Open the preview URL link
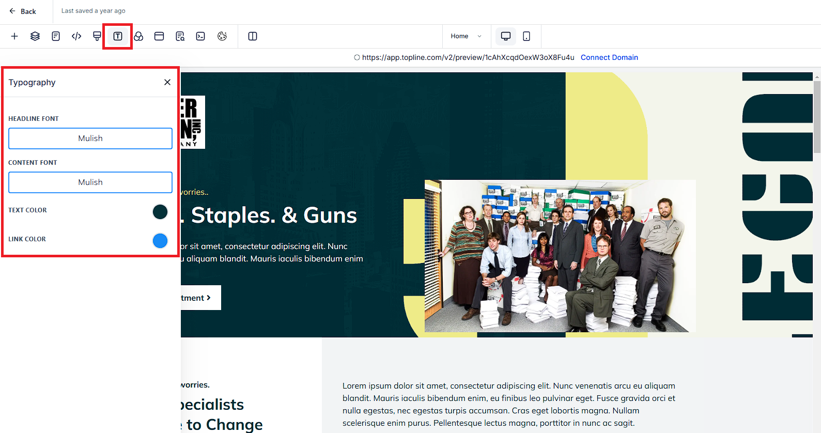The width and height of the screenshot is (821, 433). pyautogui.click(x=468, y=57)
